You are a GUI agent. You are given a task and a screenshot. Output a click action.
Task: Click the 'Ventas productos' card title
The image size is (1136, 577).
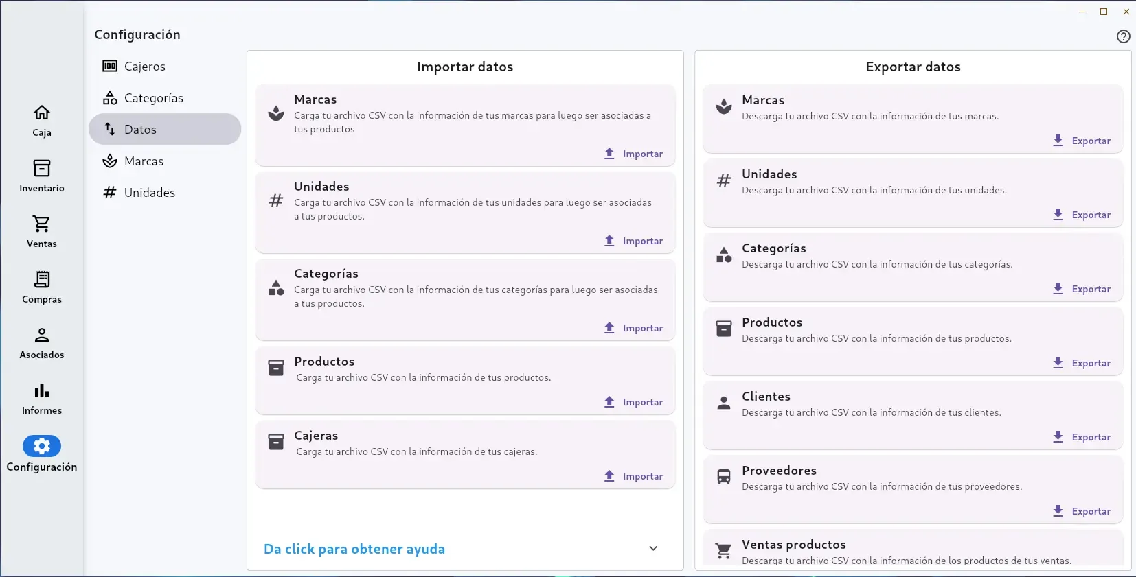point(793,545)
